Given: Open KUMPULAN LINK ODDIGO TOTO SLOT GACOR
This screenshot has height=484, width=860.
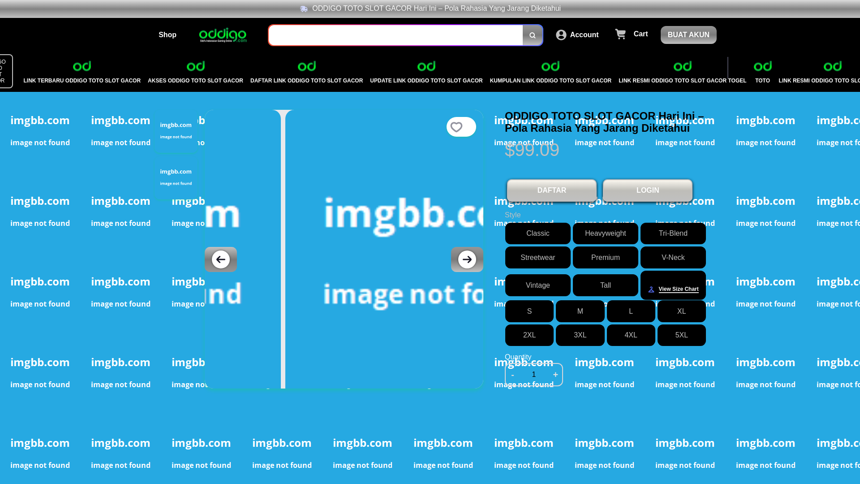Looking at the screenshot, I should point(550,81).
